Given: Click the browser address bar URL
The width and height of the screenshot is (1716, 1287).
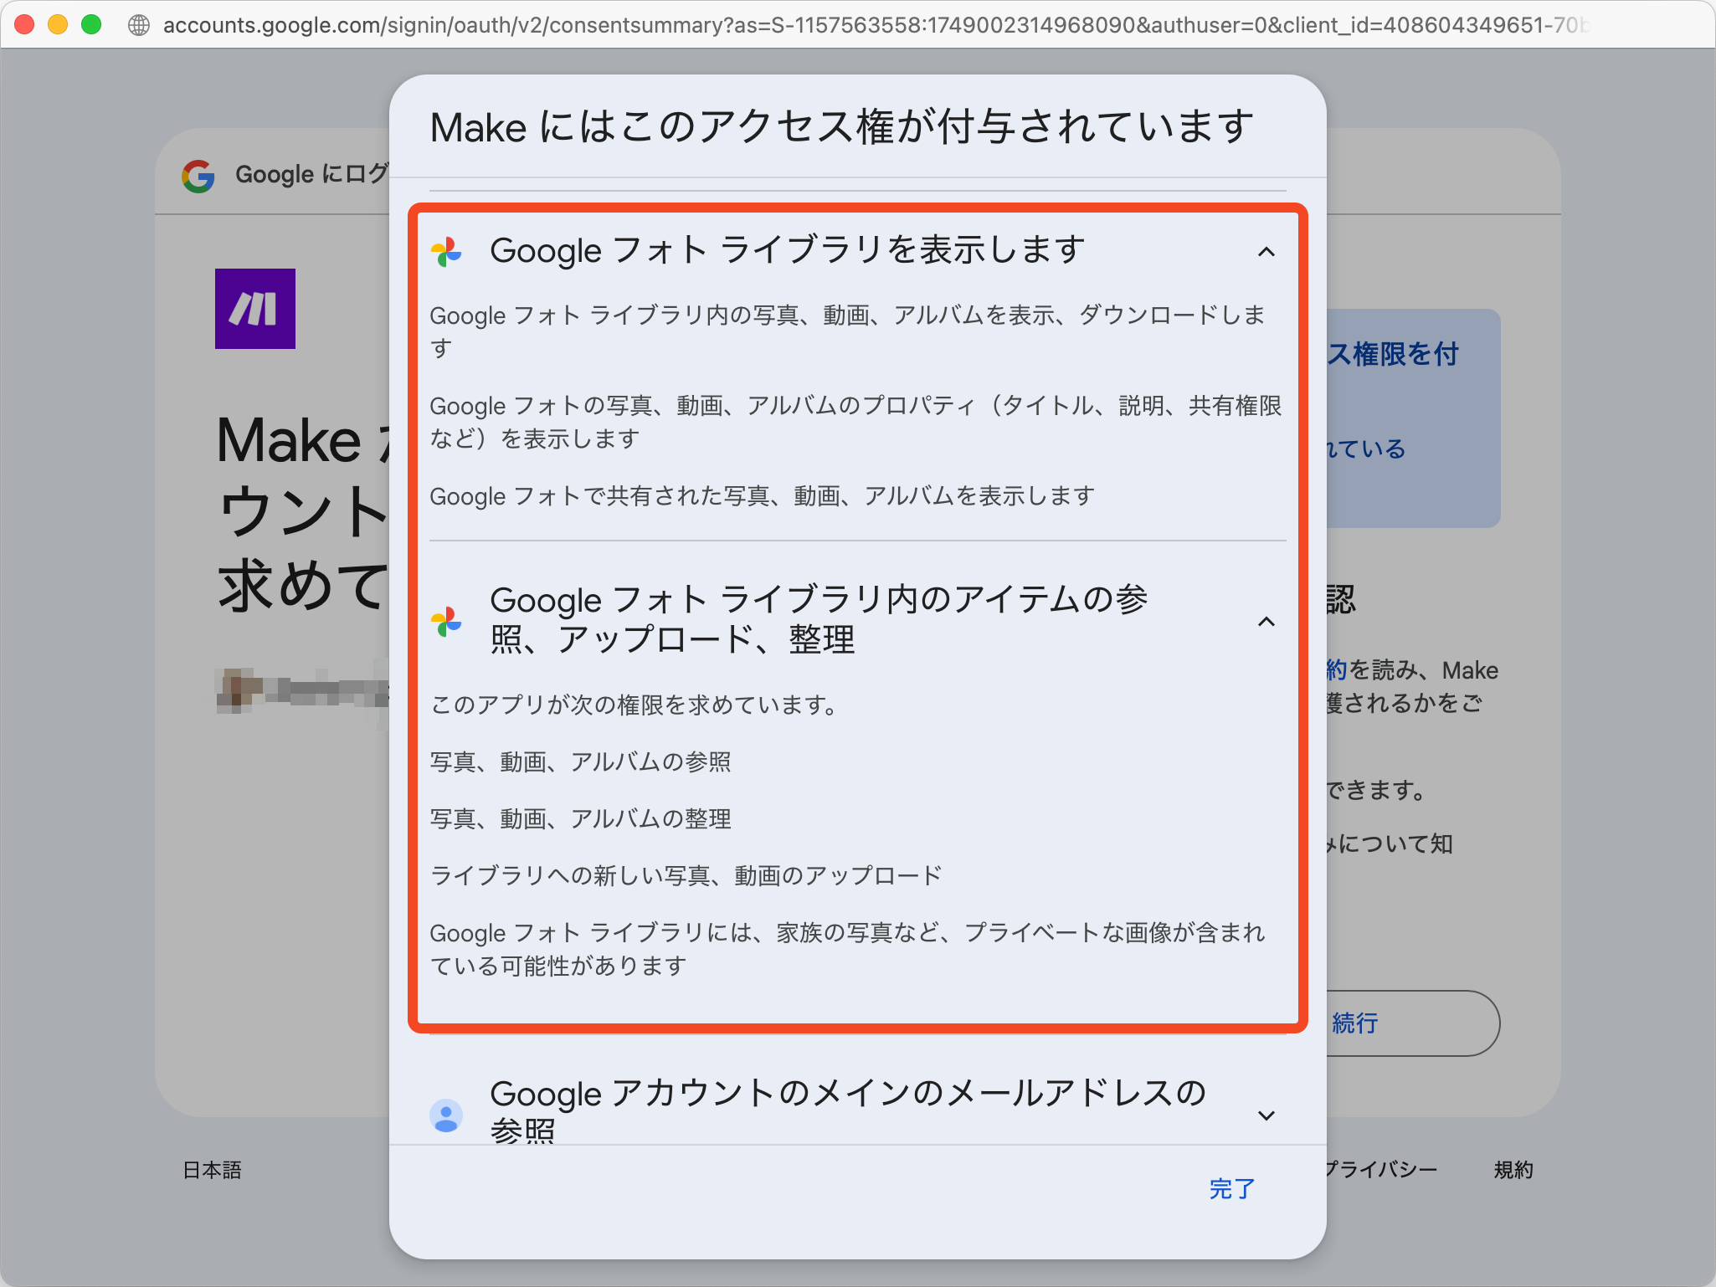Looking at the screenshot, I should [875, 25].
